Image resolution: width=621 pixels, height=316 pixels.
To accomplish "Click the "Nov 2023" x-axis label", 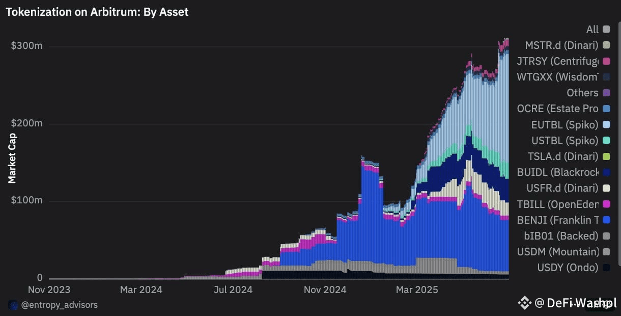I will tap(49, 289).
